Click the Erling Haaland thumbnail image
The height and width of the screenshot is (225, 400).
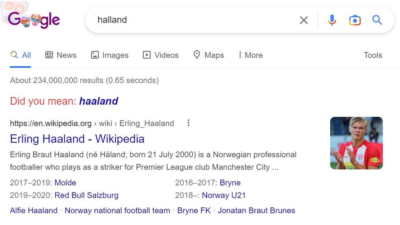pyautogui.click(x=356, y=143)
